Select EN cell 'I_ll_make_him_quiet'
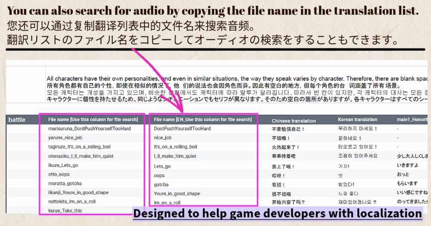The image size is (431, 226). (x=175, y=156)
